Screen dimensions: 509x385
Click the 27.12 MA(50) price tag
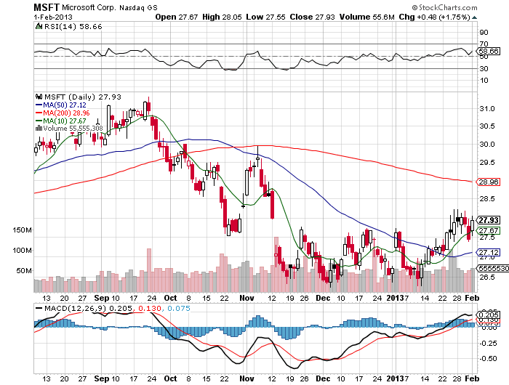tap(488, 252)
